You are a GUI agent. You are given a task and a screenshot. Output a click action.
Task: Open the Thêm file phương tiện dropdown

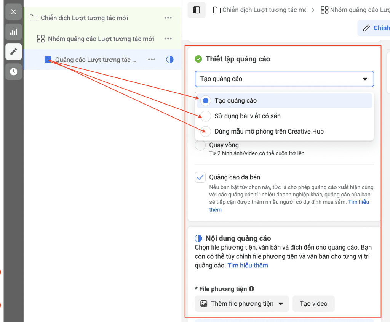[242, 304]
